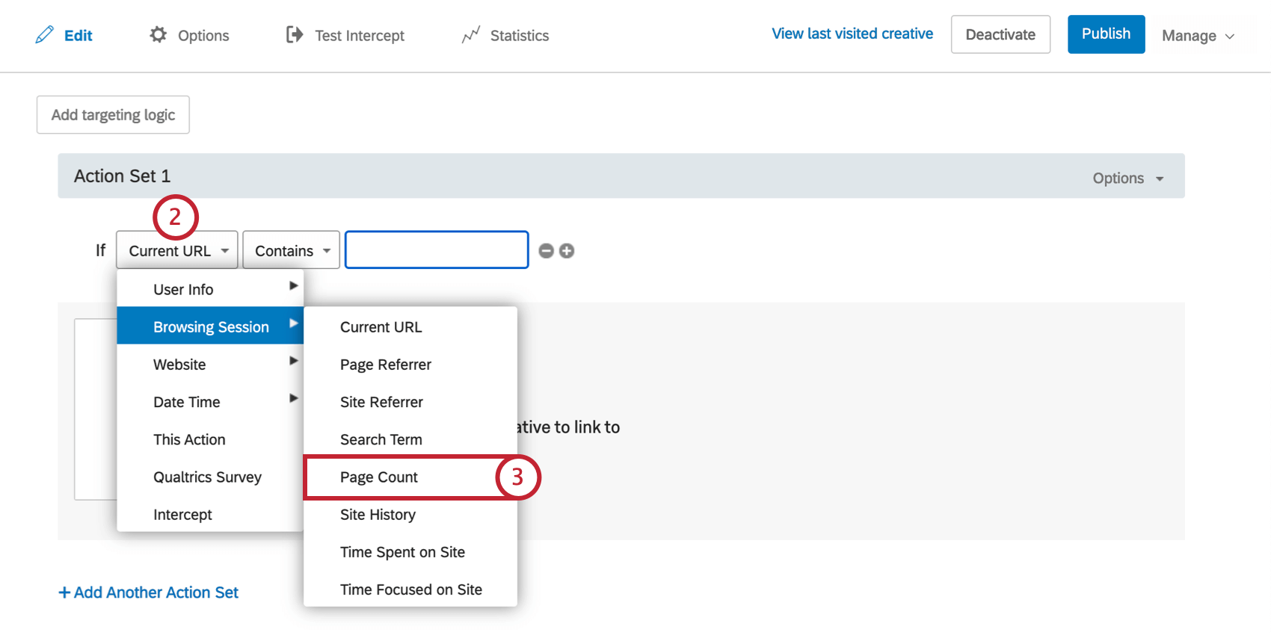Image resolution: width=1271 pixels, height=635 pixels.
Task: Click the Edit pencil icon
Action: pos(45,35)
